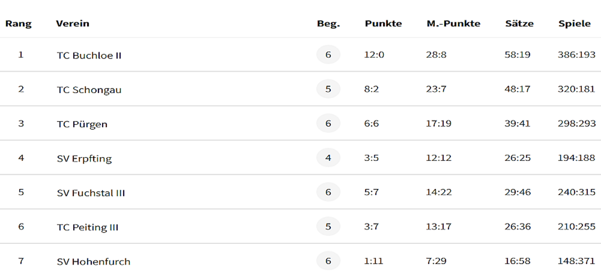The image size is (601, 279).
Task: Click the Beg. column header
Action: point(328,24)
